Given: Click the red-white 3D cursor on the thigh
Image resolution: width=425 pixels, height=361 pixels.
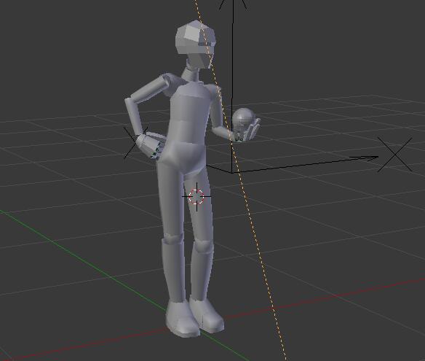Looking at the screenshot, I should point(196,196).
